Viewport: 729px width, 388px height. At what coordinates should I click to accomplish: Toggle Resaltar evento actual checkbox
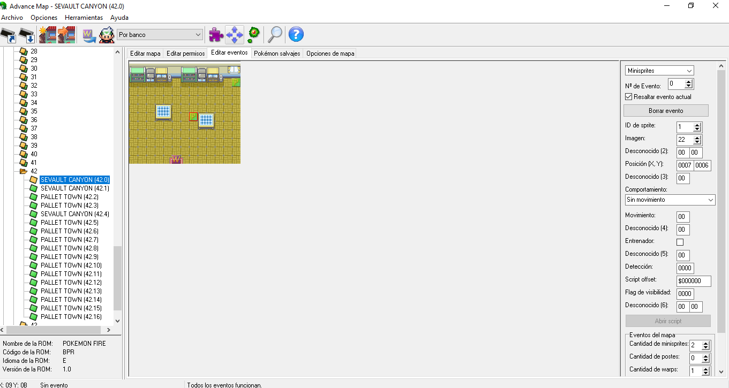click(x=629, y=97)
